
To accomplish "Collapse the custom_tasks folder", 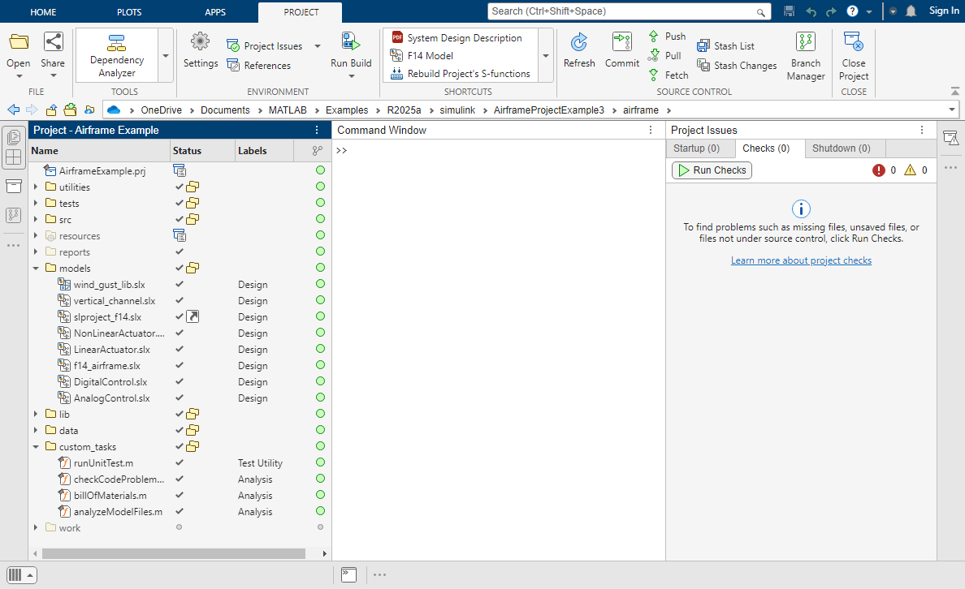I will click(x=36, y=447).
